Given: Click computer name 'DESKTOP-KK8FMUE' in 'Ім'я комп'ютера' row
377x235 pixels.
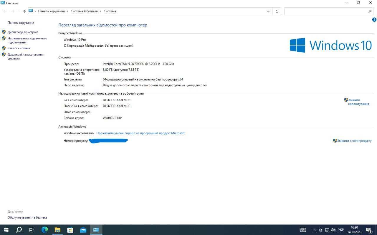Looking at the screenshot, I should [x=116, y=100].
